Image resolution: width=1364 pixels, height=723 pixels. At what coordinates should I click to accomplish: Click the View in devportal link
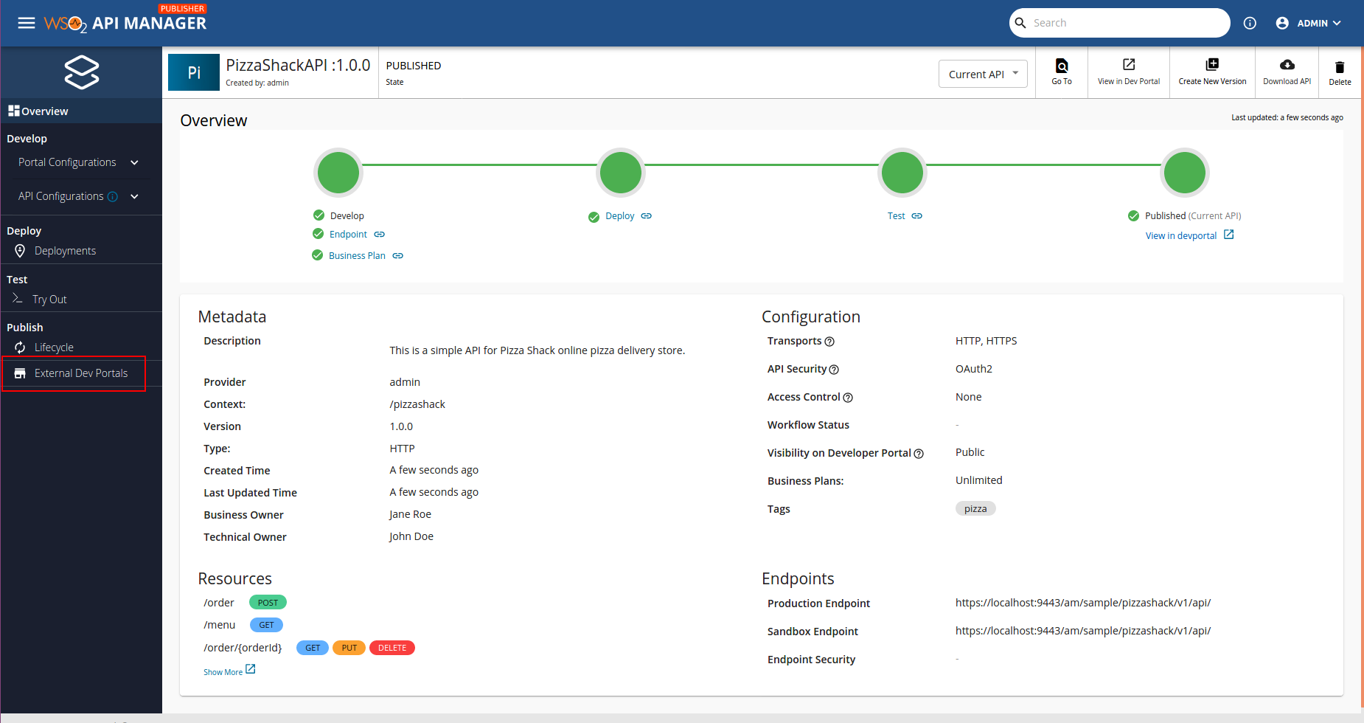coord(1181,235)
